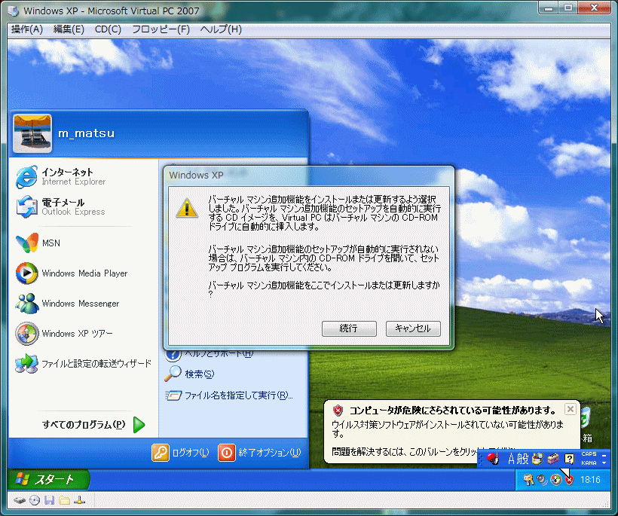Open the フロッピー(F) menu

161,29
